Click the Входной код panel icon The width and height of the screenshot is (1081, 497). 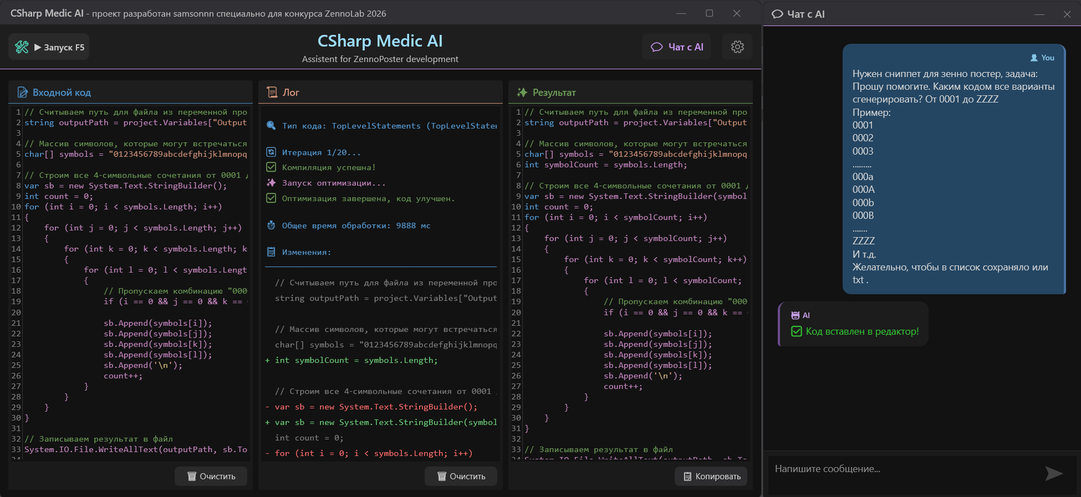22,93
